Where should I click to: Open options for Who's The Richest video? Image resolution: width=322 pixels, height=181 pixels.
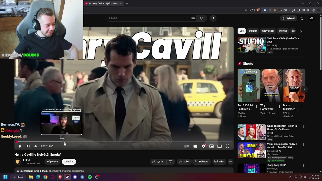[x=304, y=126]
